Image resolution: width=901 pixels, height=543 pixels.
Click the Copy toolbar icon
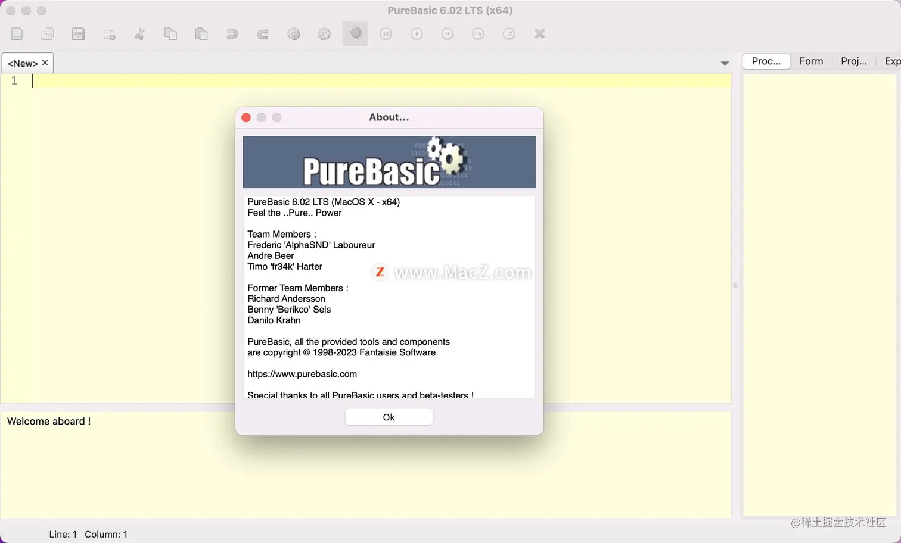pos(170,34)
